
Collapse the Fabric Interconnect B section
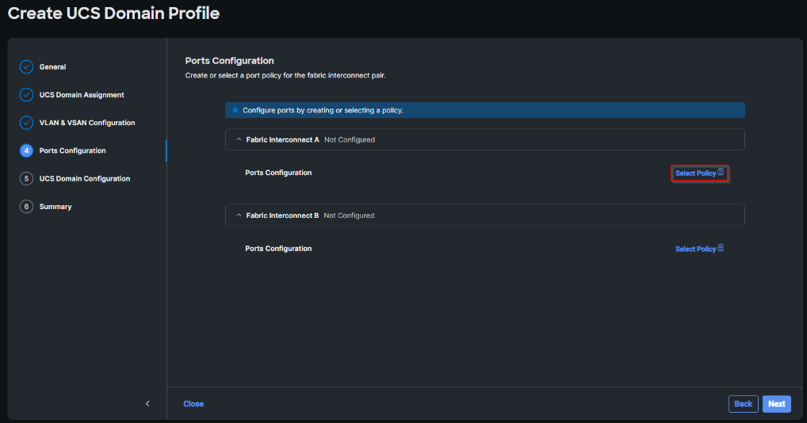point(238,215)
